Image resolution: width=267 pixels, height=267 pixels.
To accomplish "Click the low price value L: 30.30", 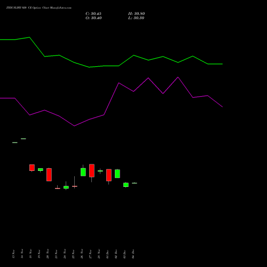I will 136,18.
